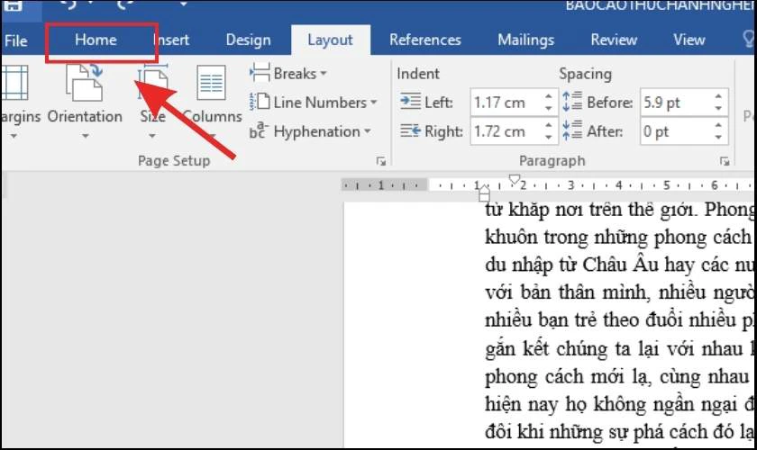Click the Line Numbers icon
The image size is (757, 450).
260,103
